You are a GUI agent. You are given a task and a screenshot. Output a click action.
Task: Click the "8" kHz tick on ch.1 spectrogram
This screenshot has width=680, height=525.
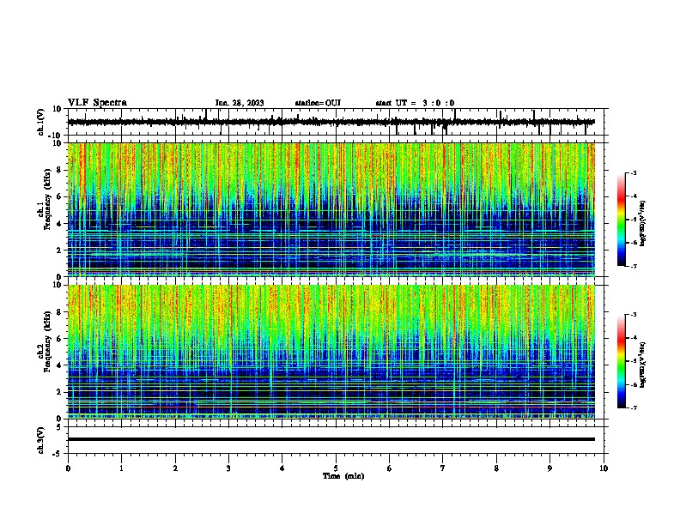[x=59, y=170]
